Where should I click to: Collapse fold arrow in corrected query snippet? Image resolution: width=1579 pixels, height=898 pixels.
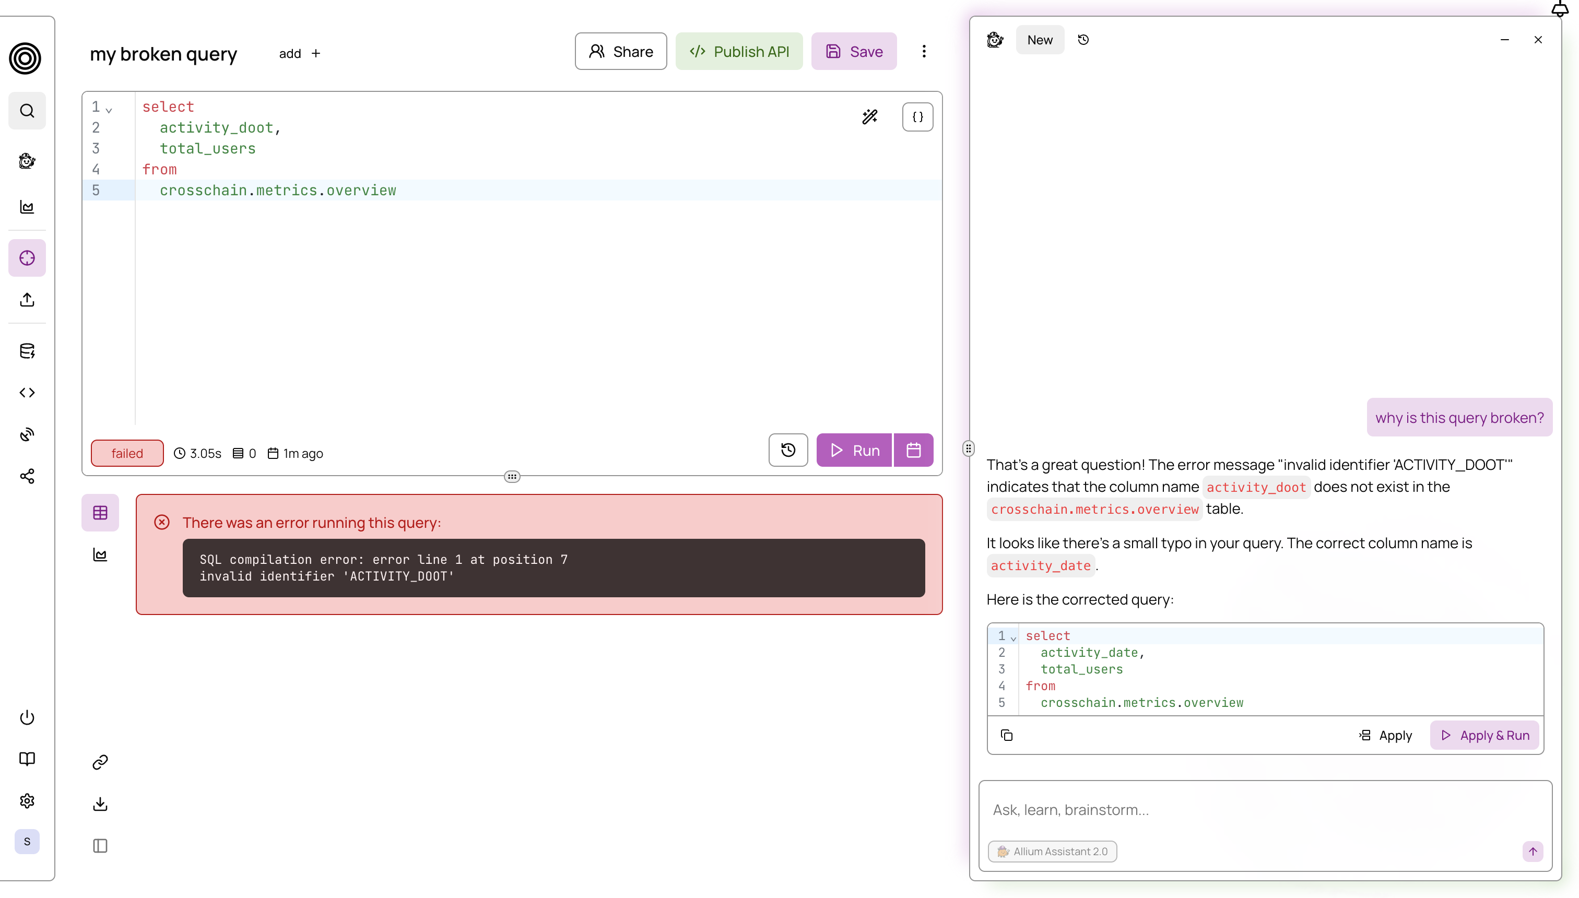(x=1014, y=639)
